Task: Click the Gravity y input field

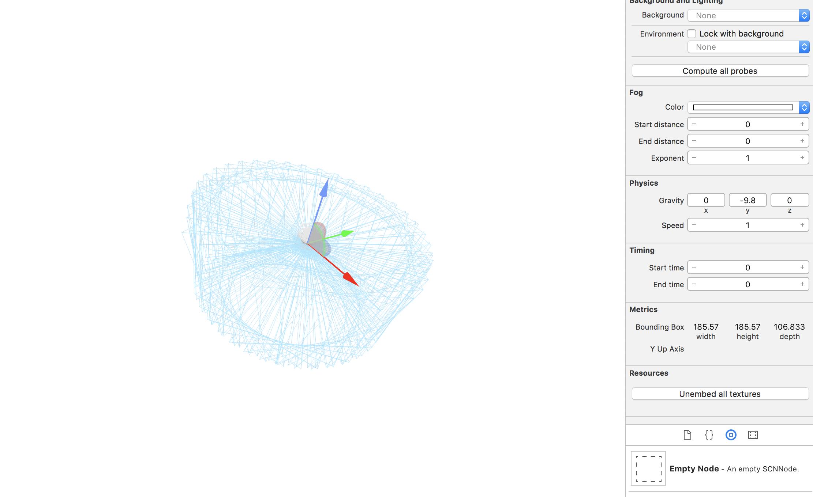Action: pos(748,200)
